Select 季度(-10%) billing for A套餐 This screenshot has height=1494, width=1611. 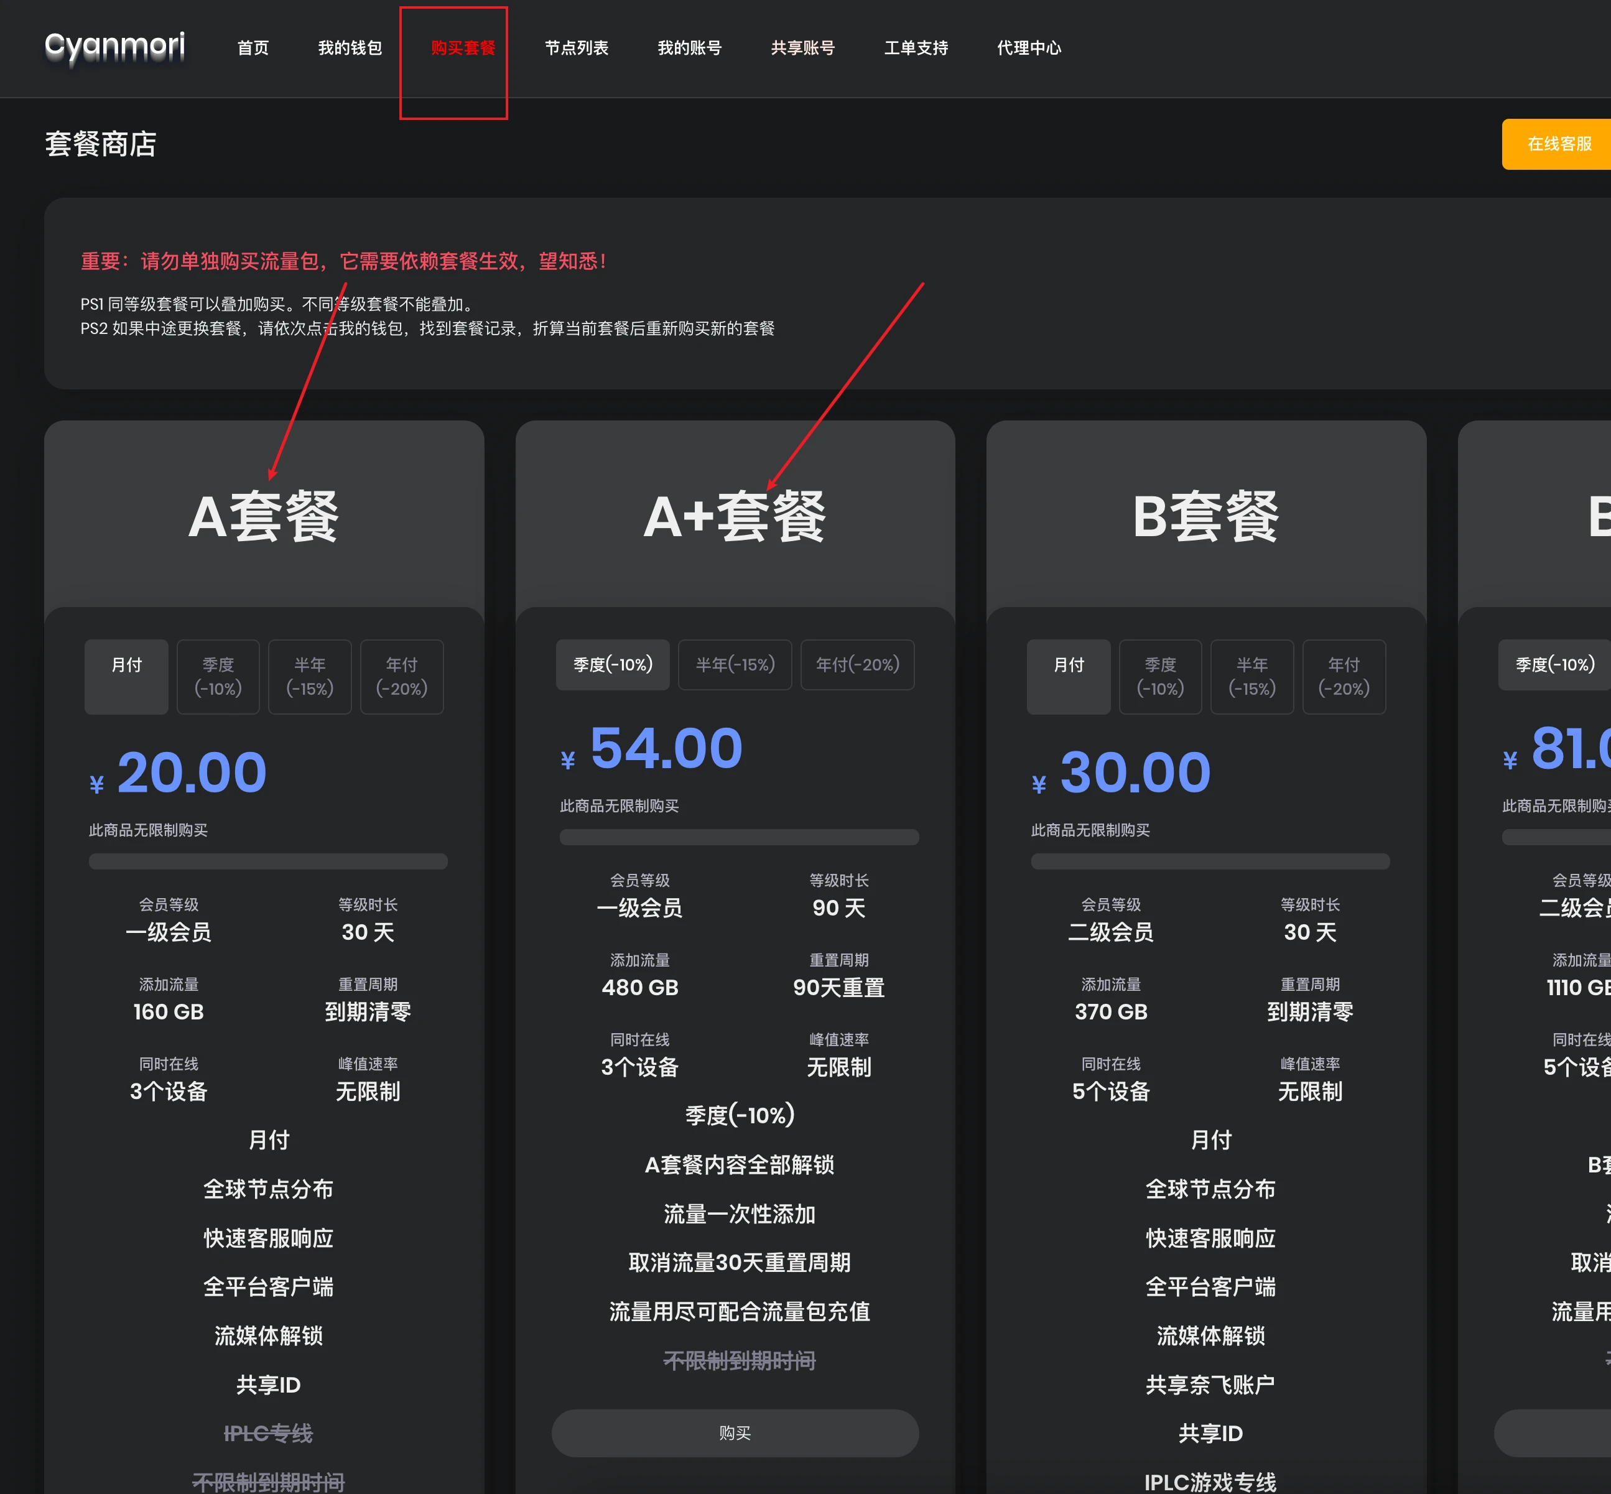218,677
